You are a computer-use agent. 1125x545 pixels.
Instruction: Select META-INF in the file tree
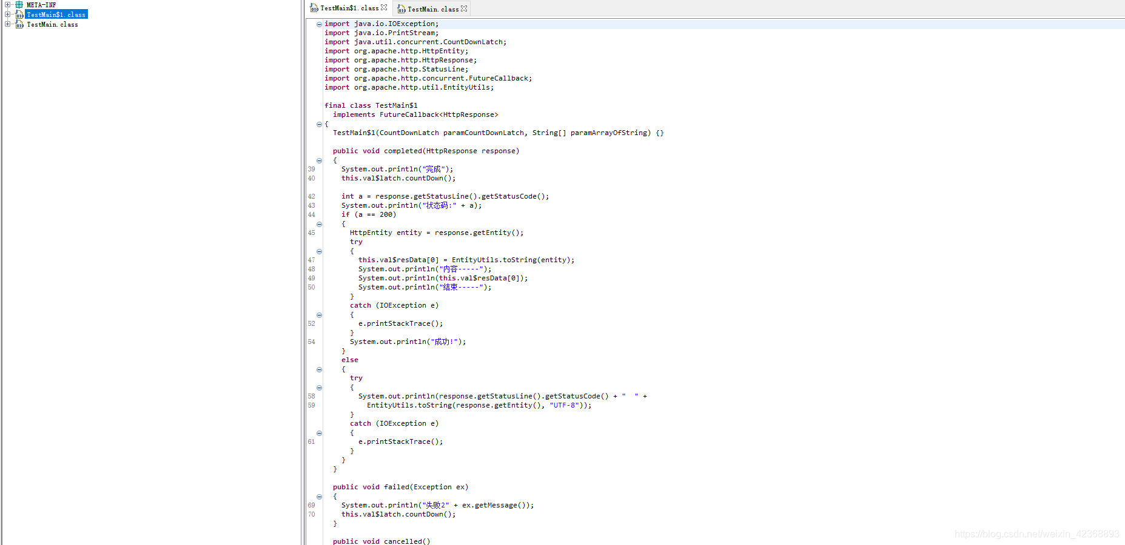coord(41,5)
